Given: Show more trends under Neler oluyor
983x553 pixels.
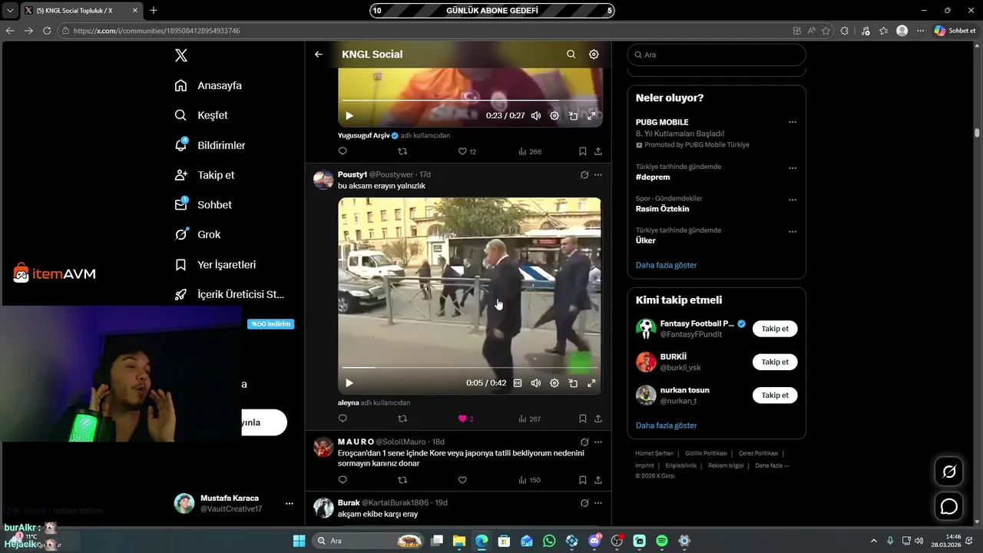Looking at the screenshot, I should [x=666, y=265].
